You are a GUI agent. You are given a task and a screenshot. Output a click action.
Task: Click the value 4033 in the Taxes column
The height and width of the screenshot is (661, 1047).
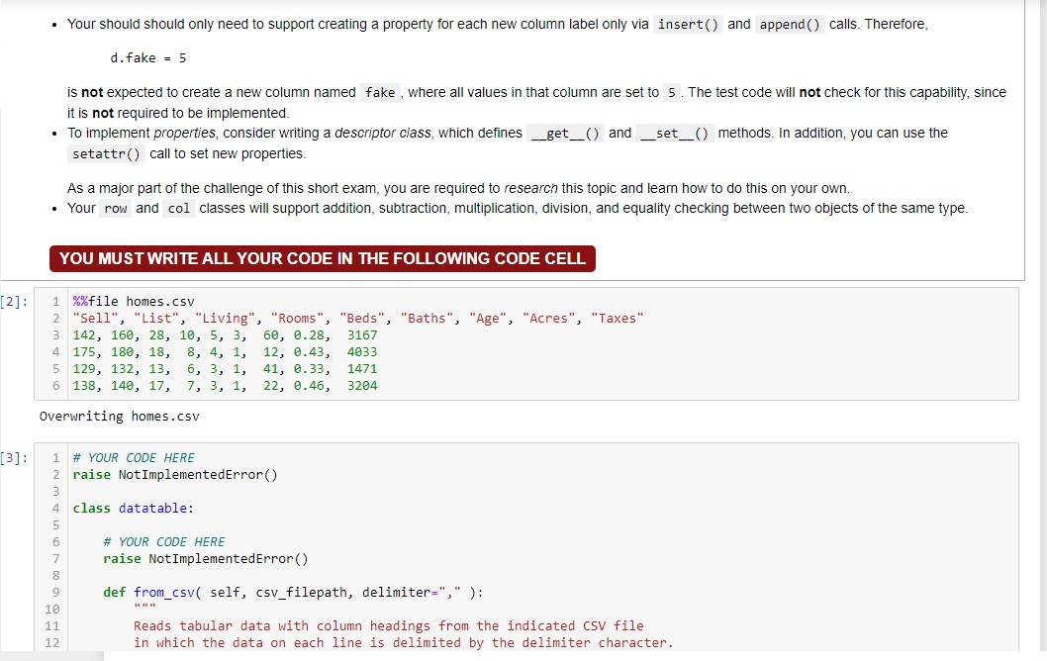[x=362, y=352]
